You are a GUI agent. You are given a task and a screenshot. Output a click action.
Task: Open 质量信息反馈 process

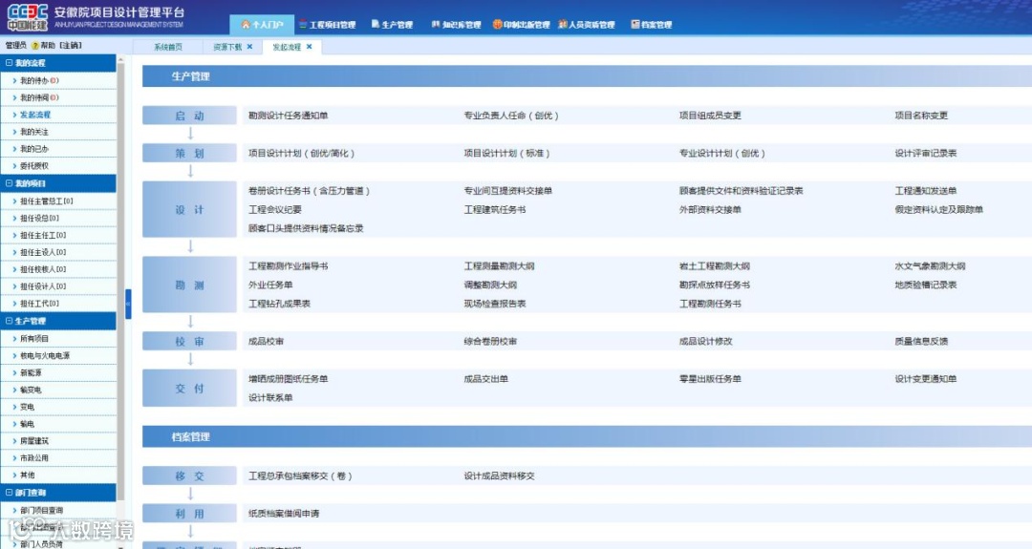(921, 342)
